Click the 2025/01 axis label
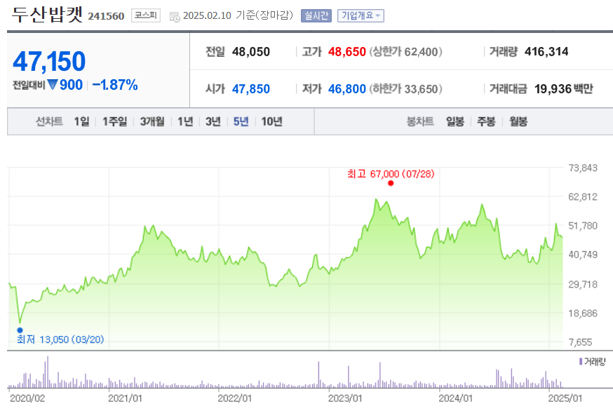 [x=565, y=398]
